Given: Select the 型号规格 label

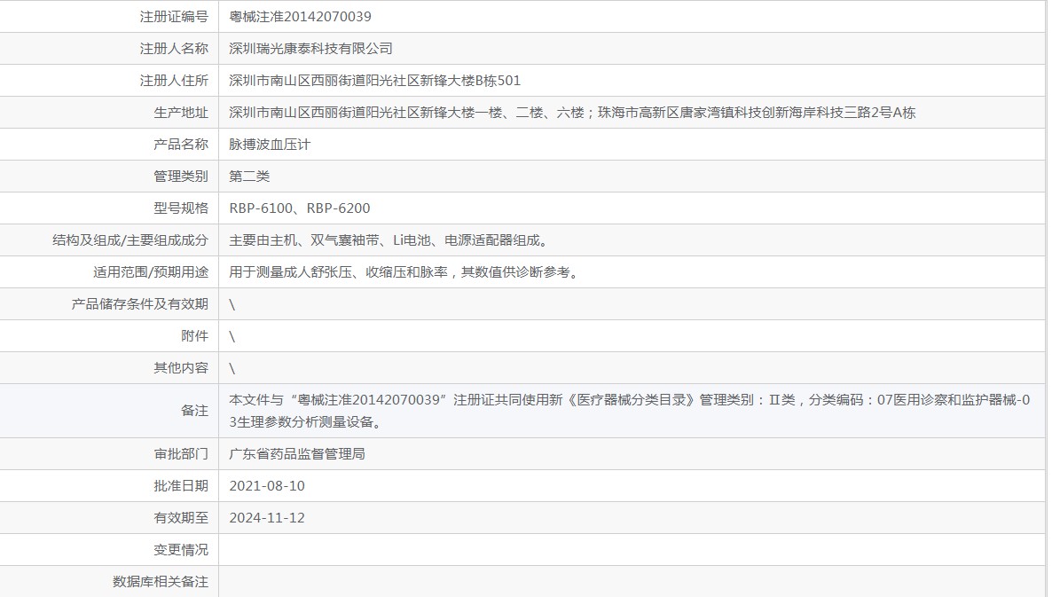Looking at the screenshot, I should 181,208.
